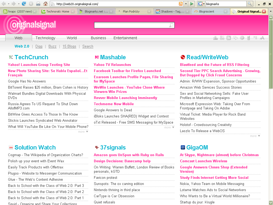Image resolution: width=273 pixels, height=205 pixels.
Task: Select the World section tab
Action: point(72,38)
